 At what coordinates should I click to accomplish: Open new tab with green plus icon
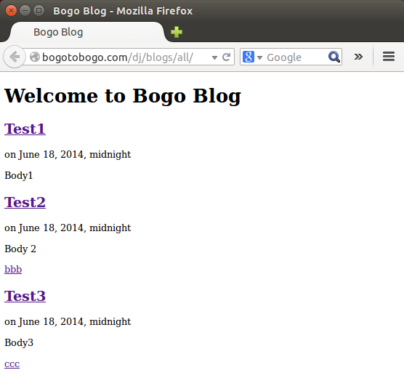coord(177,32)
